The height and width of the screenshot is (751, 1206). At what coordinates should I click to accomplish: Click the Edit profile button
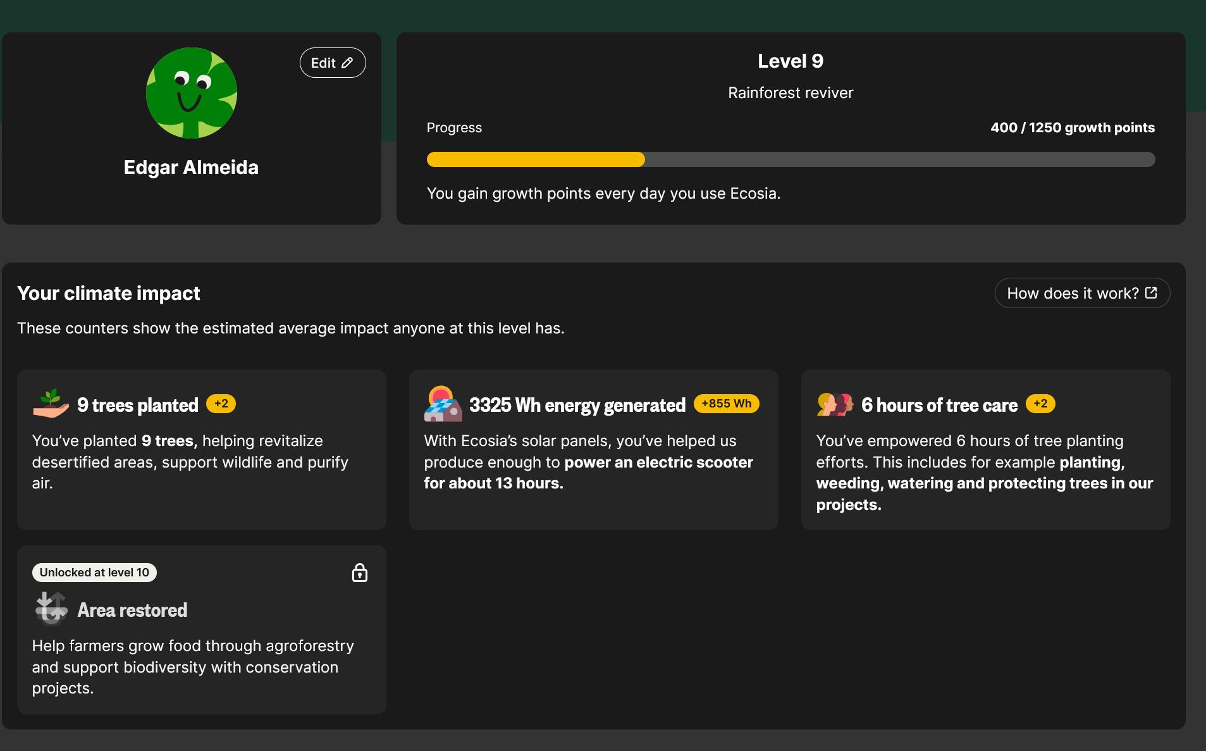[x=332, y=63]
